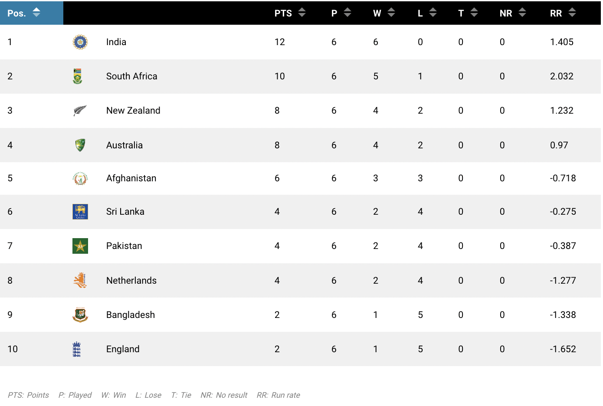Click the sort arrows beside the L column

pyautogui.click(x=433, y=13)
